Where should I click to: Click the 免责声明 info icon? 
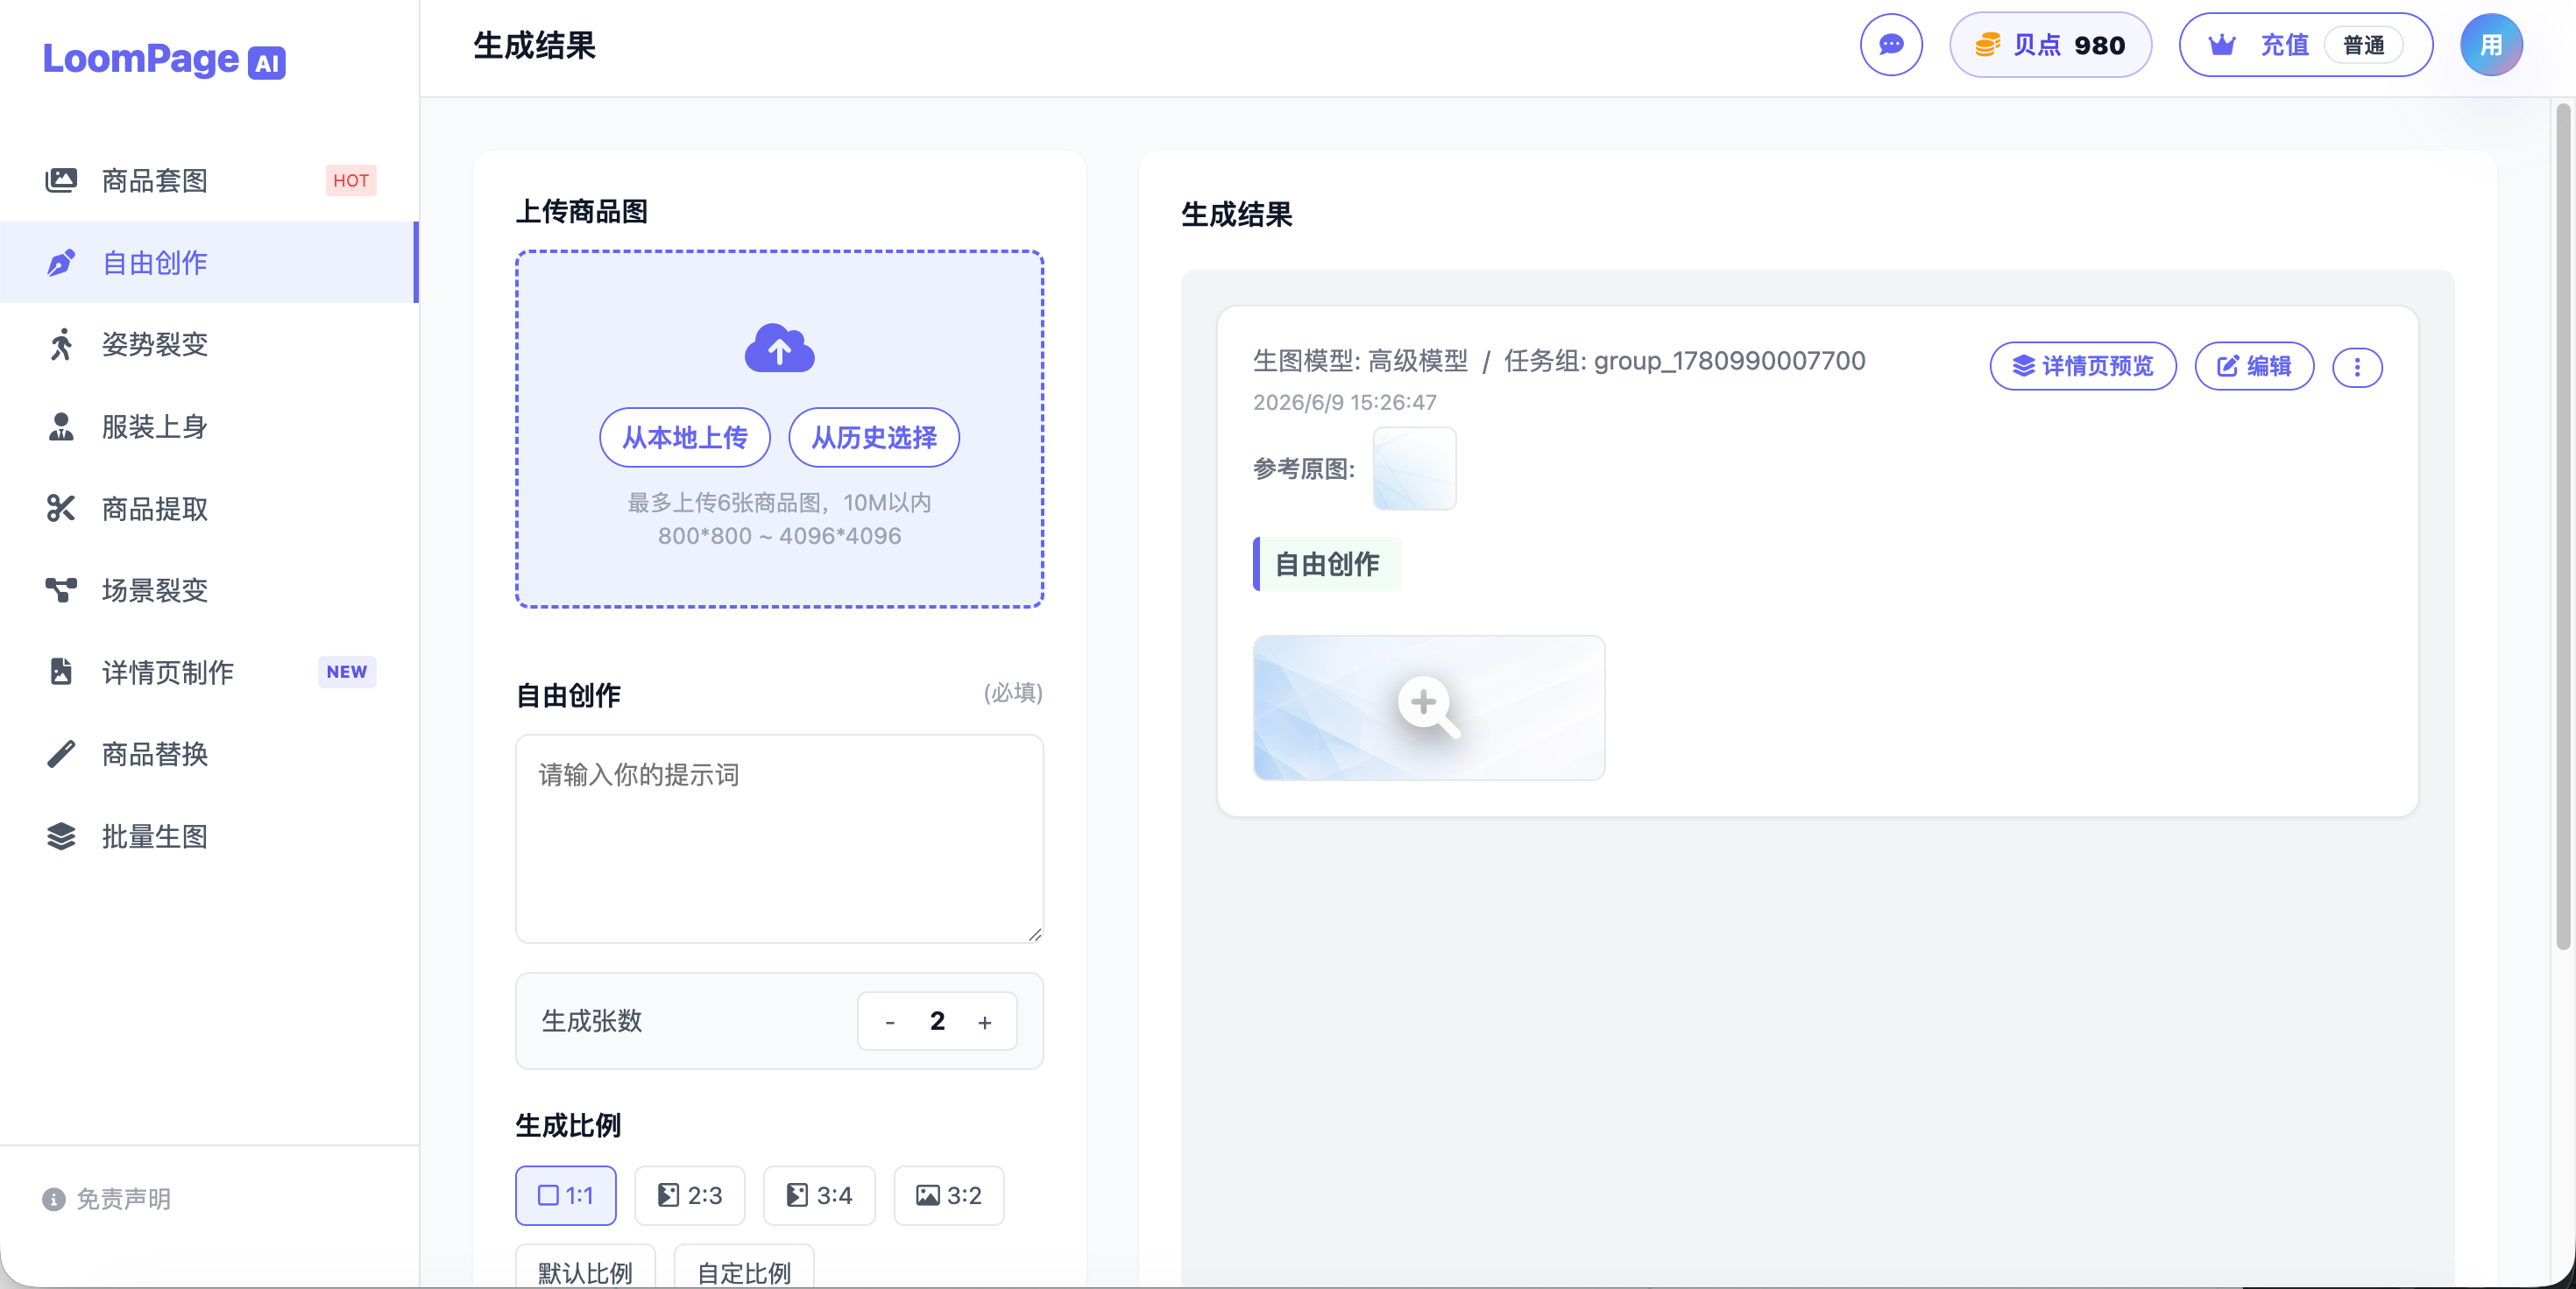click(54, 1198)
